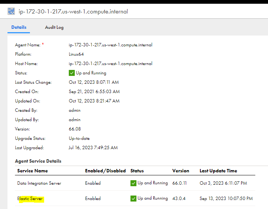Select the Agent Name value text
This screenshot has height=209, width=268.
pyautogui.click(x=110, y=45)
